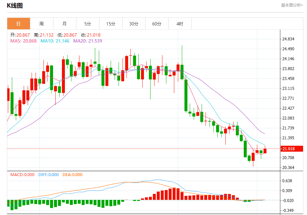Screen dimensions: 307x215
Task: Click the 21.395 price axis label
Action: (288, 138)
